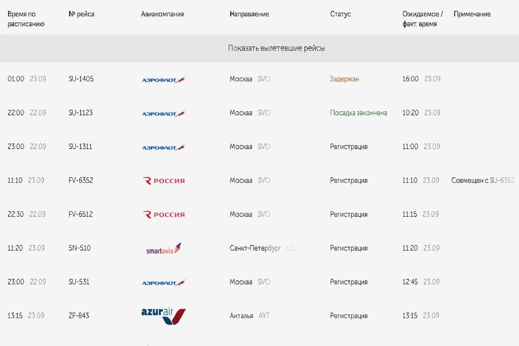Image resolution: width=519 pixels, height=346 pixels.
Task: Open the 'Совмещен с SU-6352' note
Action: click(x=483, y=180)
